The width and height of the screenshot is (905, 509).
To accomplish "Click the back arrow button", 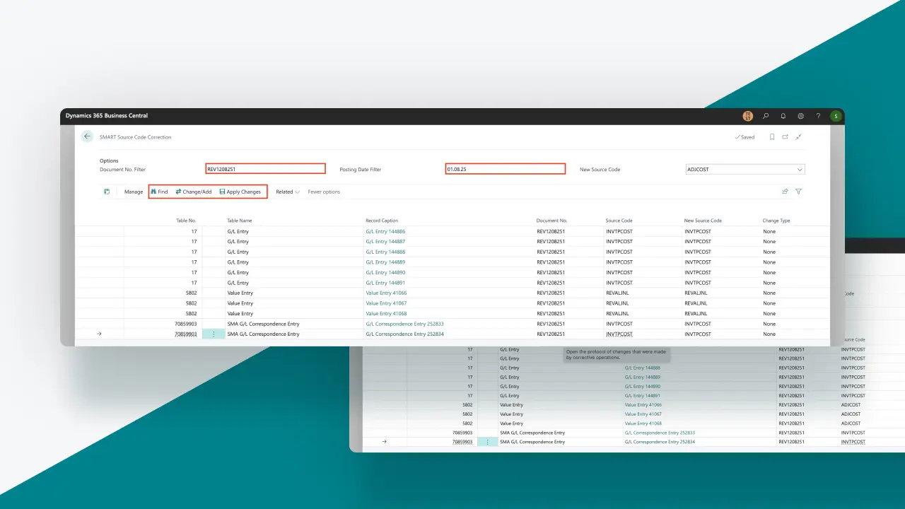I will [87, 136].
